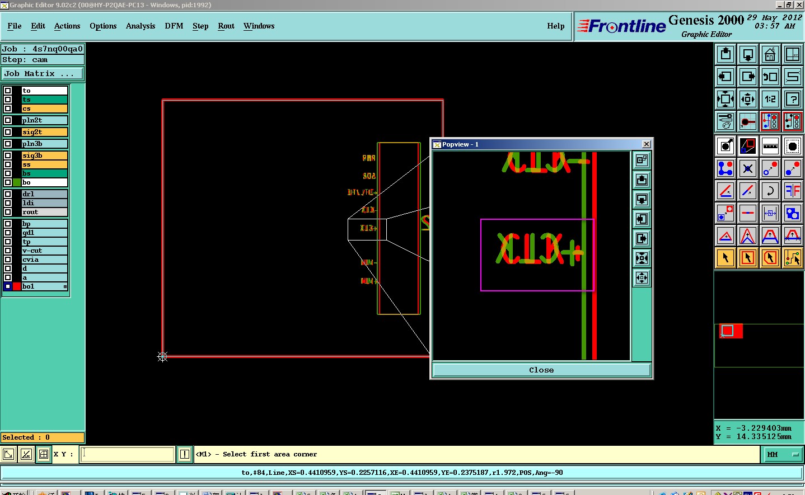This screenshot has width=805, height=495.
Task: Select the delete X feature tool
Action: [748, 168]
